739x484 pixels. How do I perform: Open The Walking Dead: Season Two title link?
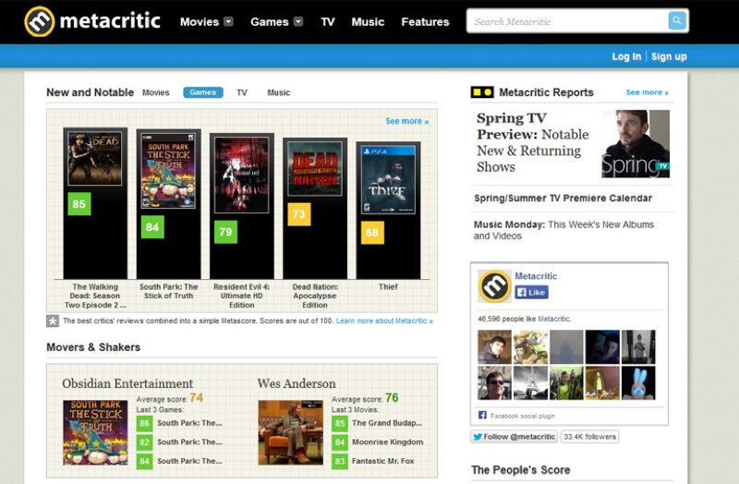click(95, 296)
